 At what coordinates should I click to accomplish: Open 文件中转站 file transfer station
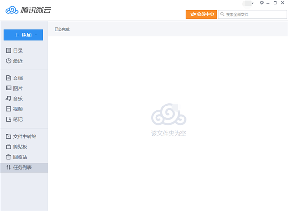click(24, 136)
